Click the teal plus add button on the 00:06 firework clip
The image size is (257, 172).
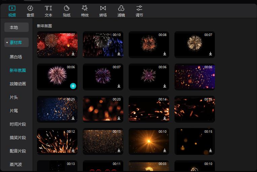pos(73,86)
